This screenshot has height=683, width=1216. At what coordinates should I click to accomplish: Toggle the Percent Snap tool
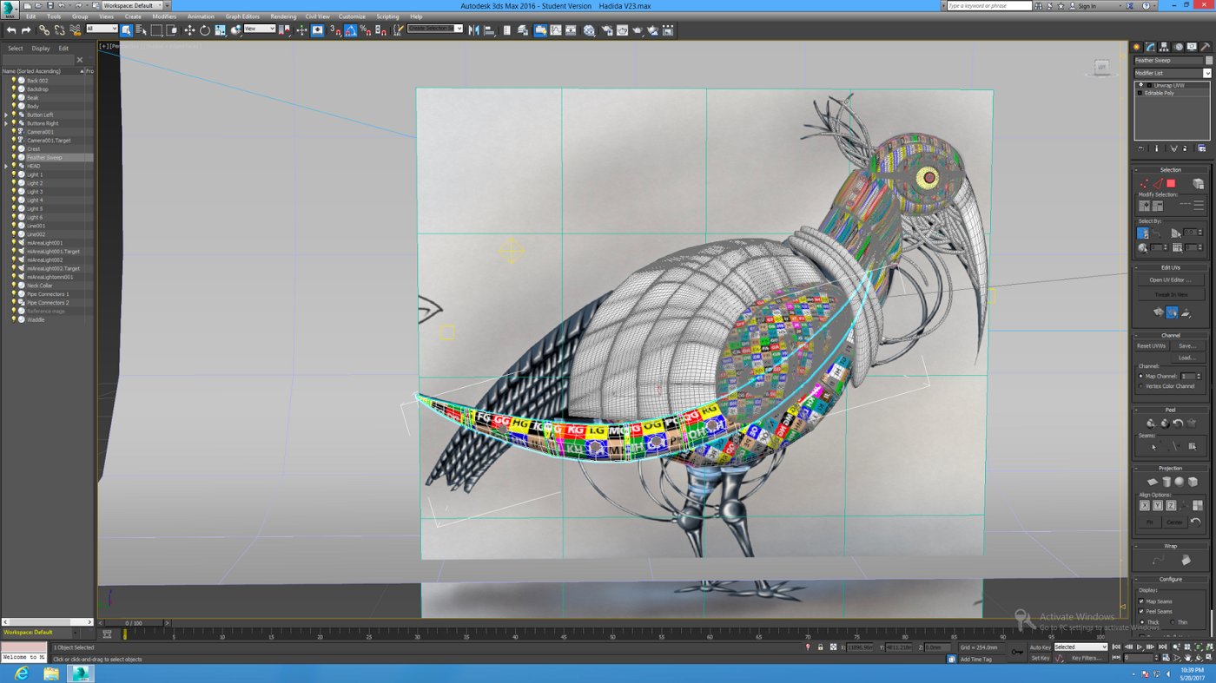[x=366, y=30]
